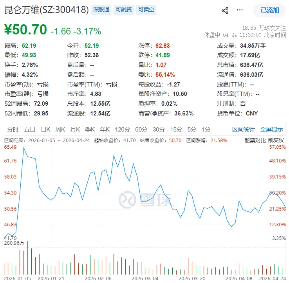Click the 57.05% percentage axis label

click(x=277, y=147)
